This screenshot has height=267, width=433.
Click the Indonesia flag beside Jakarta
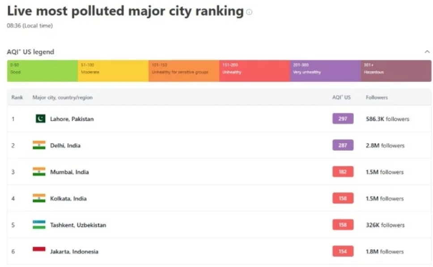pyautogui.click(x=39, y=250)
